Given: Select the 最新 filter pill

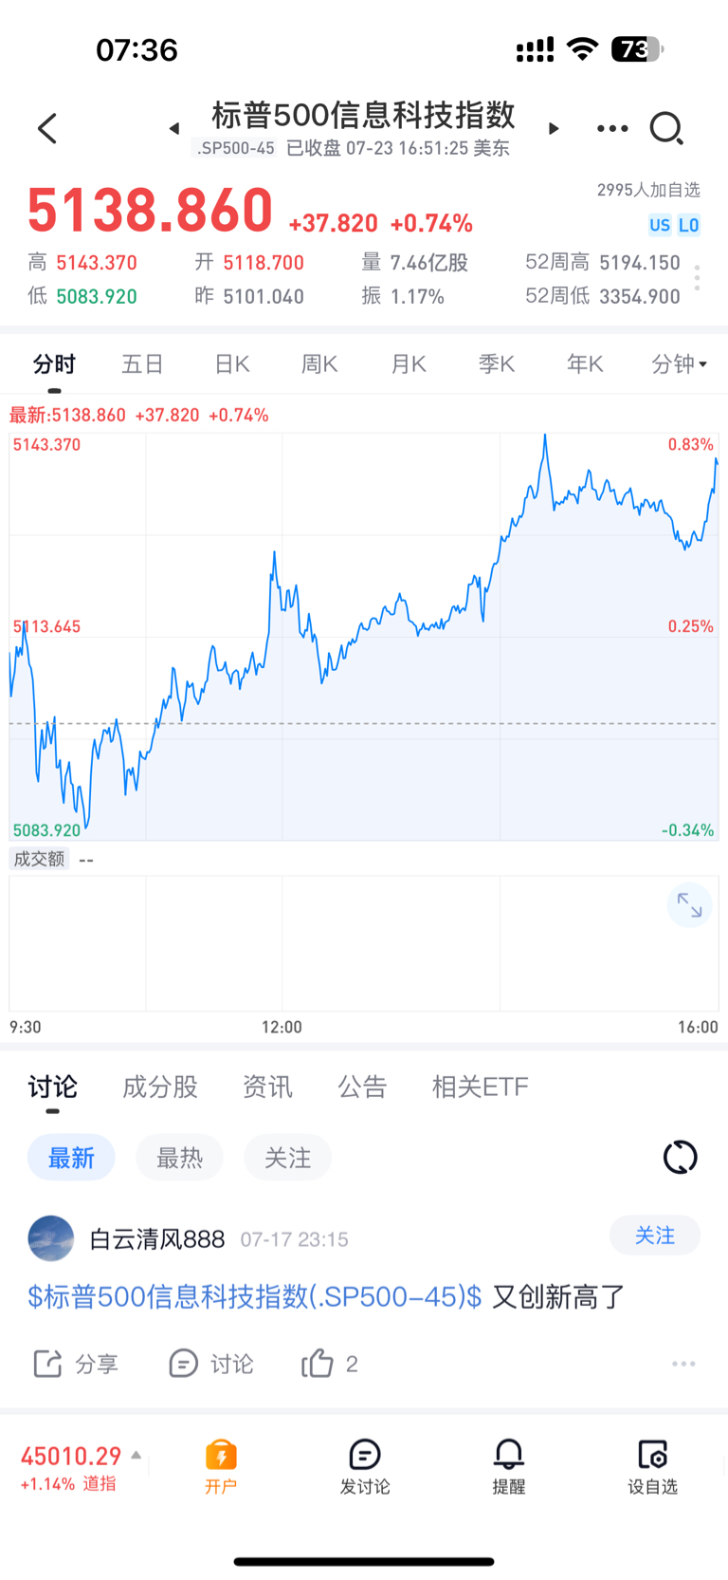Looking at the screenshot, I should coord(71,1158).
